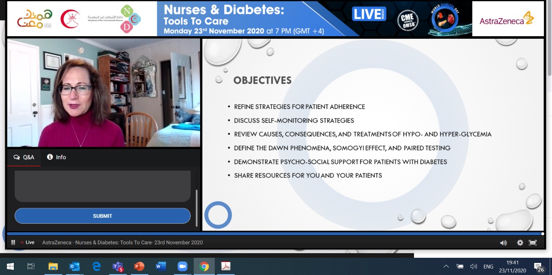
Task: Click the Q&A panel scrollbar
Action: (x=197, y=207)
